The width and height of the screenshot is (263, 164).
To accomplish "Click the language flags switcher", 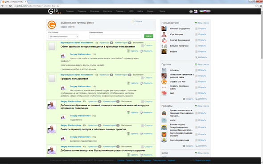I will click(205, 11).
